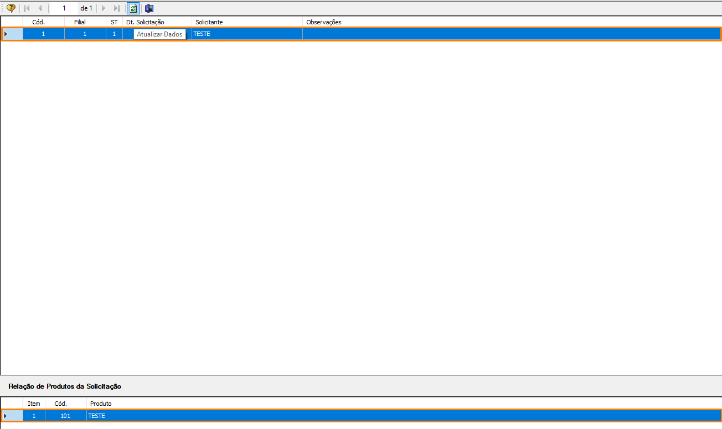Click the picture icon in toolbar
This screenshot has height=429, width=722.
click(149, 8)
